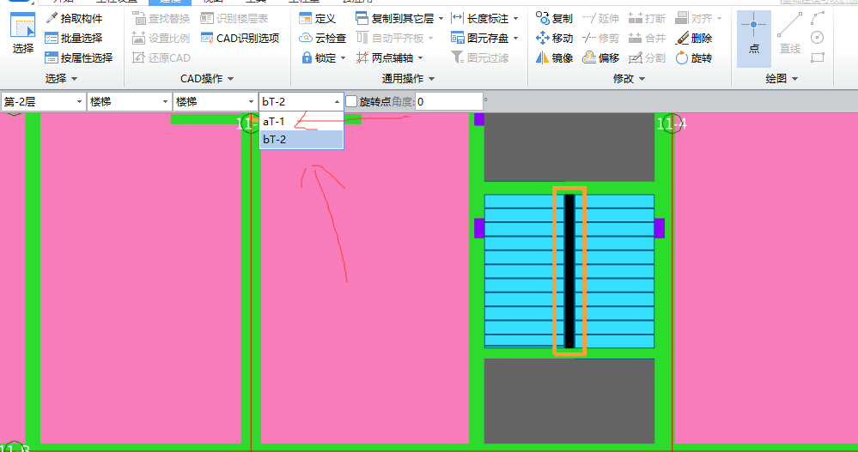The image size is (858, 452).
Task: Activate the 拾取构件 tool
Action: pos(74,19)
